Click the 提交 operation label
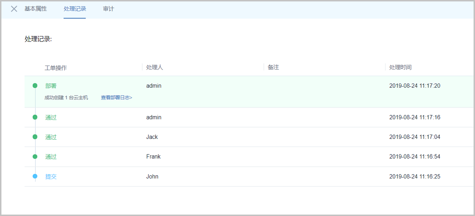Screen dimensions: 475x216 click(51, 177)
